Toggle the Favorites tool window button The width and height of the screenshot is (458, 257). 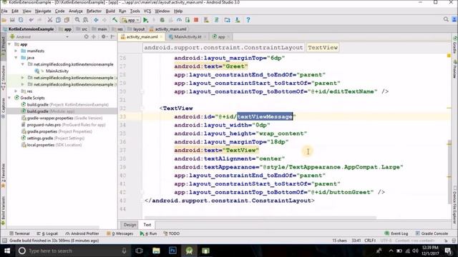pos(3,175)
